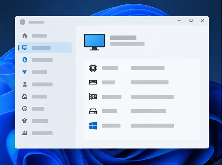
Task: Open the group of people sidebar icon
Action: [x=25, y=133]
